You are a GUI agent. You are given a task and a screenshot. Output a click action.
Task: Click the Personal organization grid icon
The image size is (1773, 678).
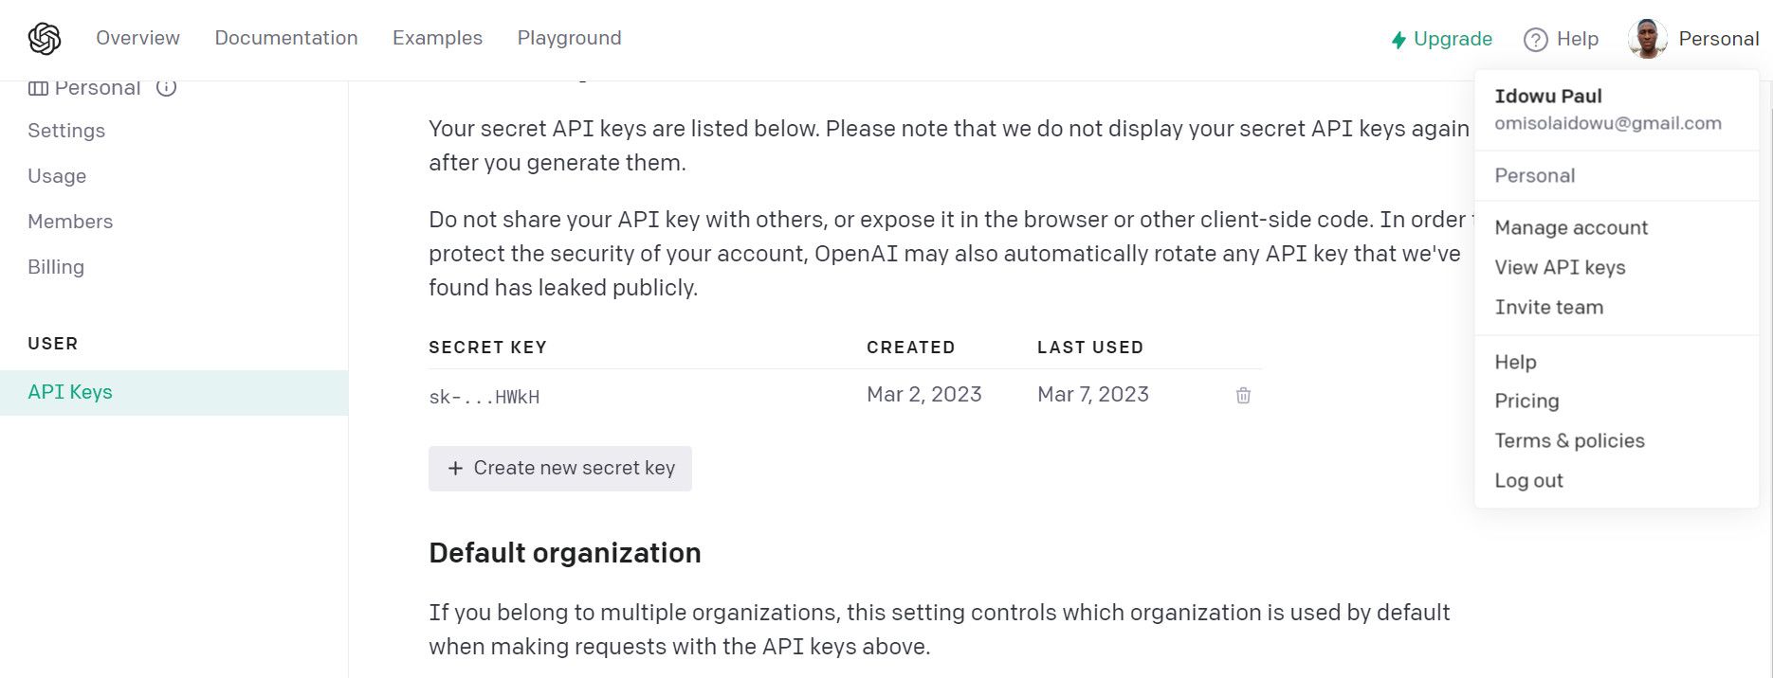coord(38,88)
